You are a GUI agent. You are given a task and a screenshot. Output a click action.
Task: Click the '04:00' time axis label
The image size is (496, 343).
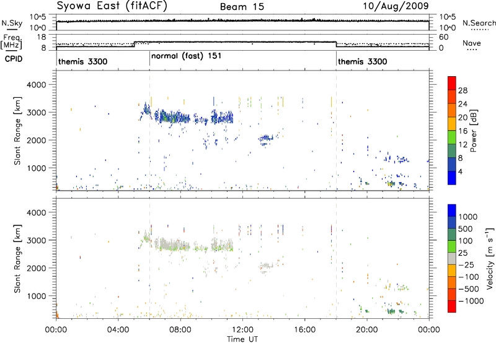tap(118, 330)
